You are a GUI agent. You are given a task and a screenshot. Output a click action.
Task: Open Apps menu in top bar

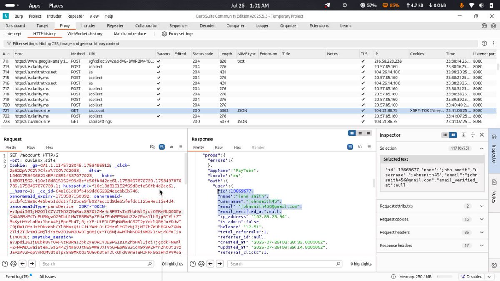coord(35,5)
